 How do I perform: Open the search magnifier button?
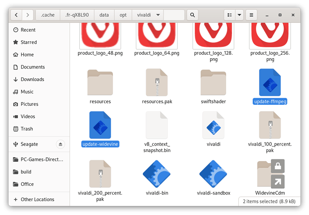coord(193,15)
